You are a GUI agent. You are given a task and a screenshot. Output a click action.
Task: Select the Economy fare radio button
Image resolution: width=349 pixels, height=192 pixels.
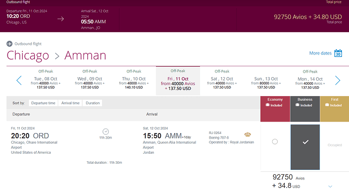275,142
